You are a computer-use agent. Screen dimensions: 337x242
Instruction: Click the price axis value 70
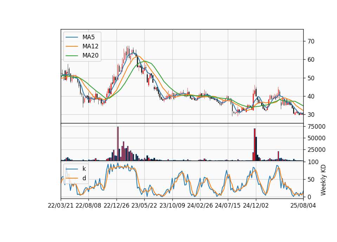coord(311,41)
